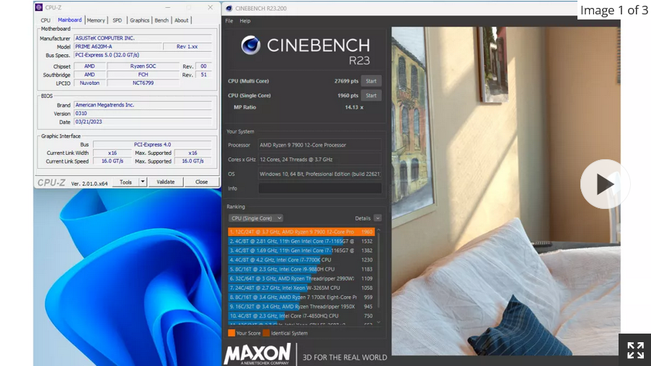Click the Rev 1.xx field in CPU-Z
This screenshot has width=651, height=366.
(187, 47)
